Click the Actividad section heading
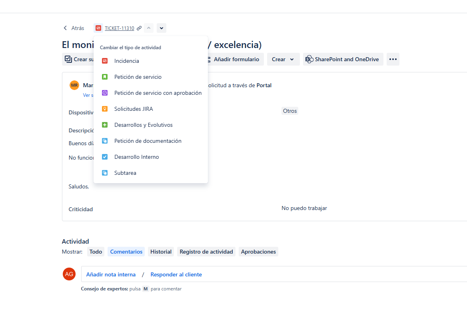467x310 pixels. tap(75, 241)
